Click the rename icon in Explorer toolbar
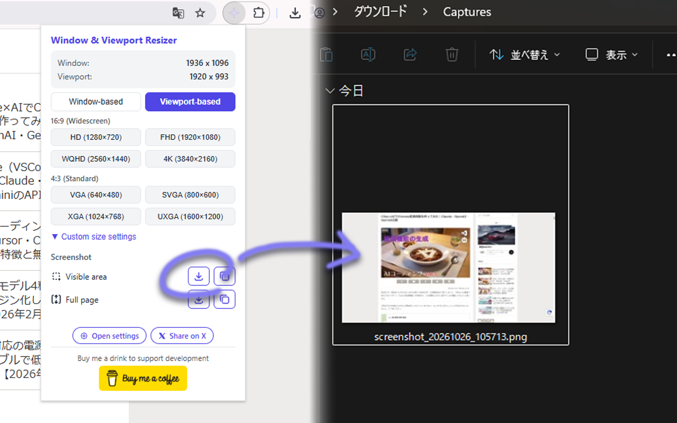677x423 pixels. (x=368, y=55)
